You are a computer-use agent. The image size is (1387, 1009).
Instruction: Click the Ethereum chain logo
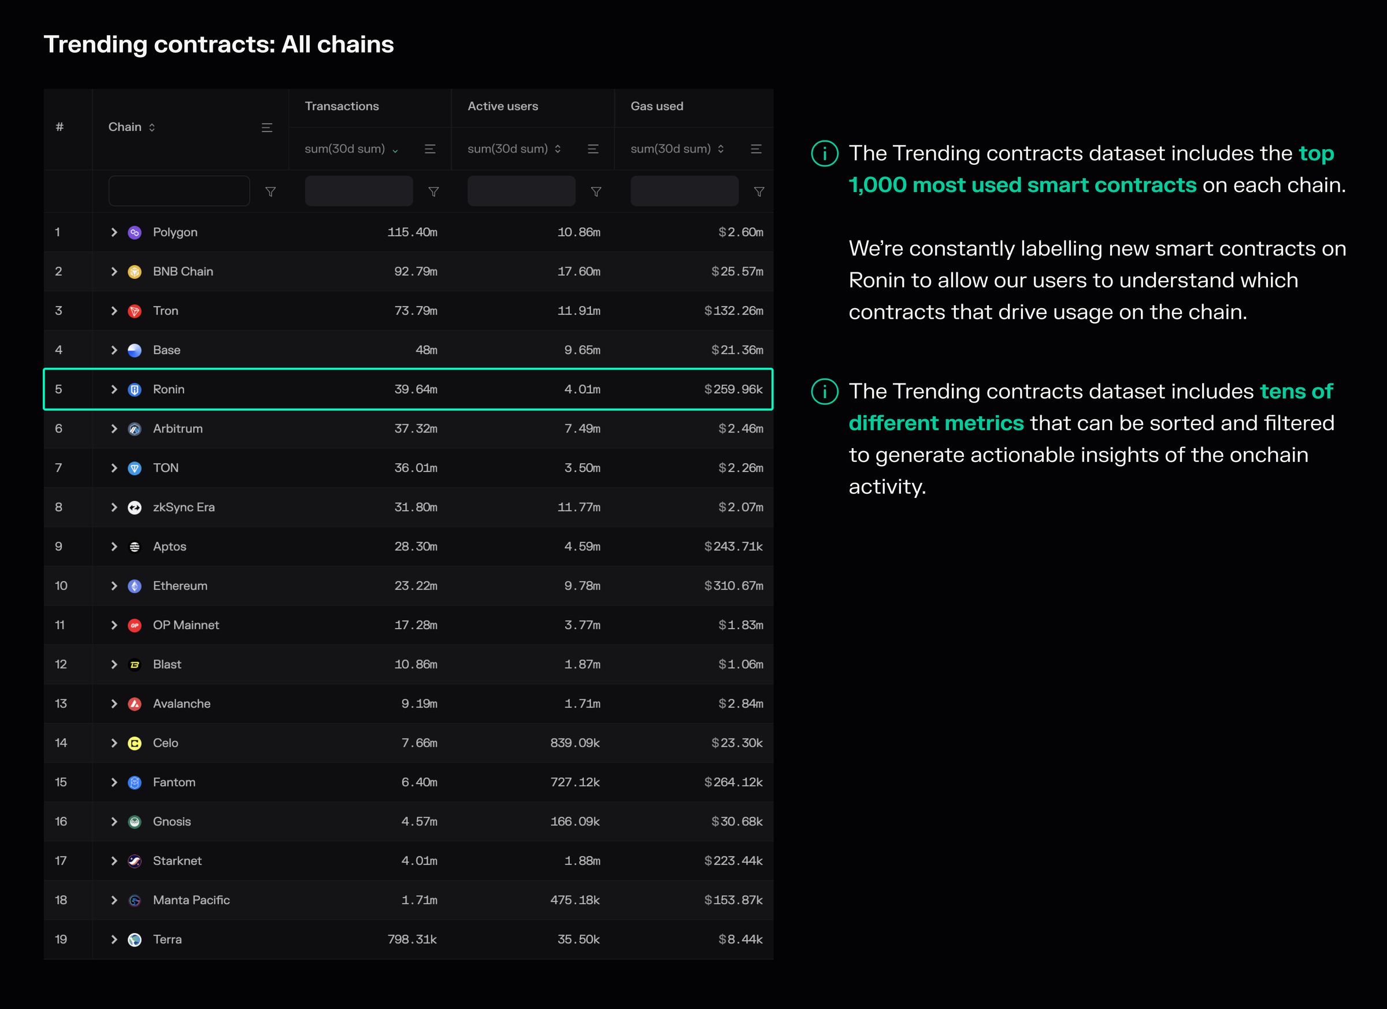pos(135,586)
